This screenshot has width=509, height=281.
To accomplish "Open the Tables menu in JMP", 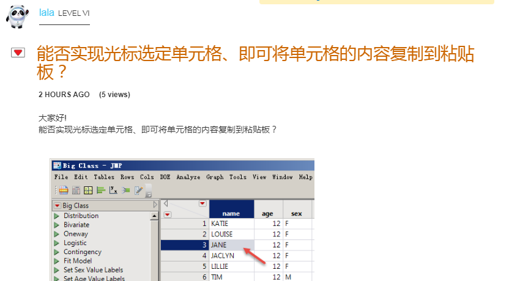I will coord(104,177).
